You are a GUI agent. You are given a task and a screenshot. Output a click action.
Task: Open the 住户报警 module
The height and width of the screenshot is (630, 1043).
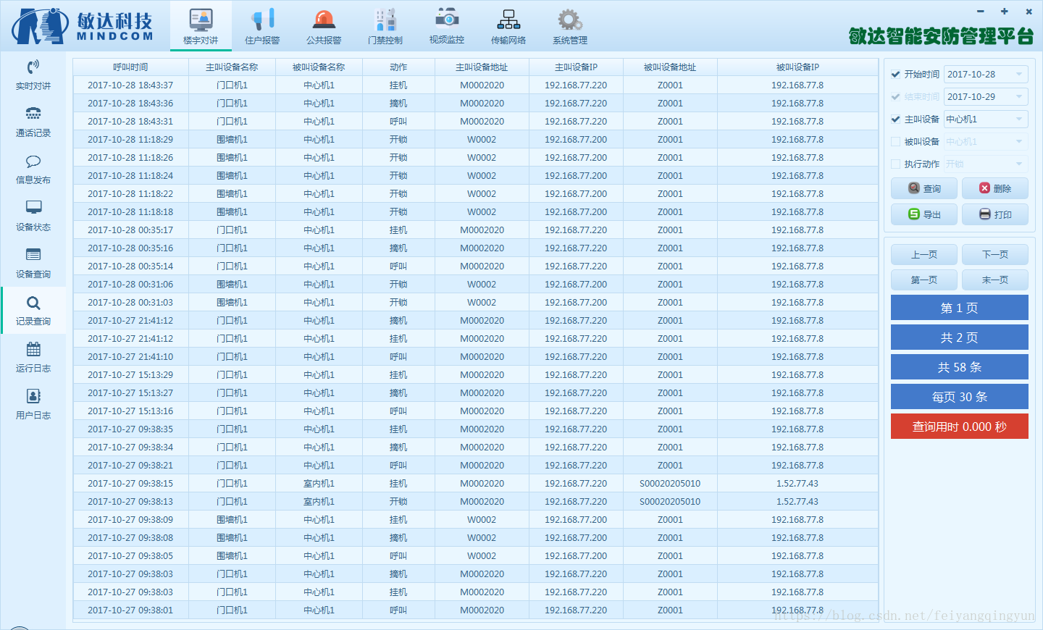coord(262,26)
